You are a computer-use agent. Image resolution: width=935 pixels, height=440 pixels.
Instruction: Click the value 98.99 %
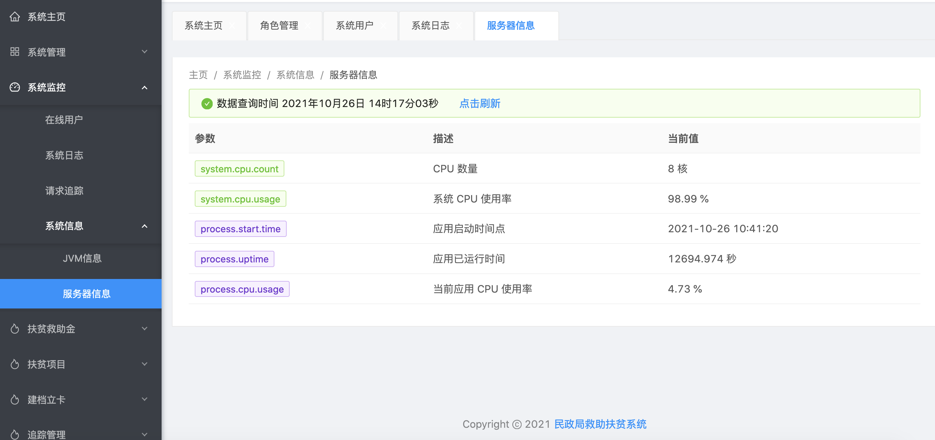click(x=688, y=199)
